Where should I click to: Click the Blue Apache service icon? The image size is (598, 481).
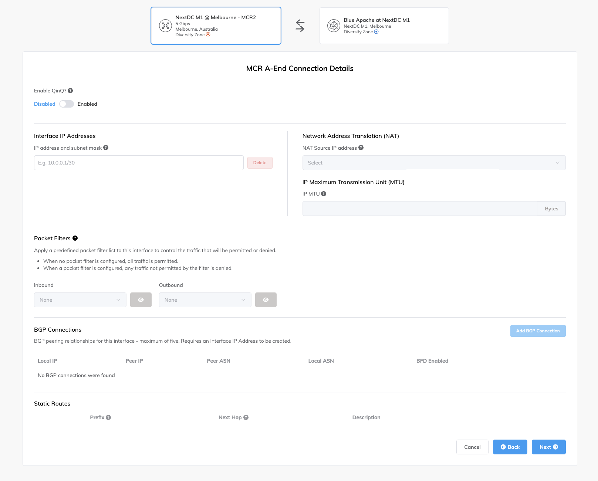pos(334,26)
